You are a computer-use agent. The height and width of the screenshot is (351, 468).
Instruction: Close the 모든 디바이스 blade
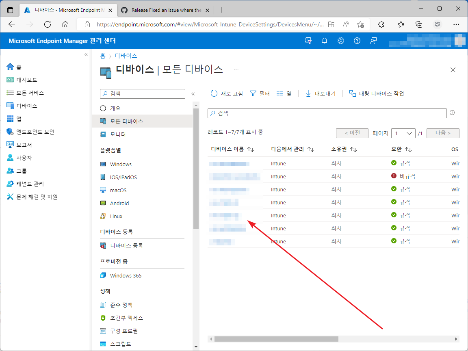(453, 70)
